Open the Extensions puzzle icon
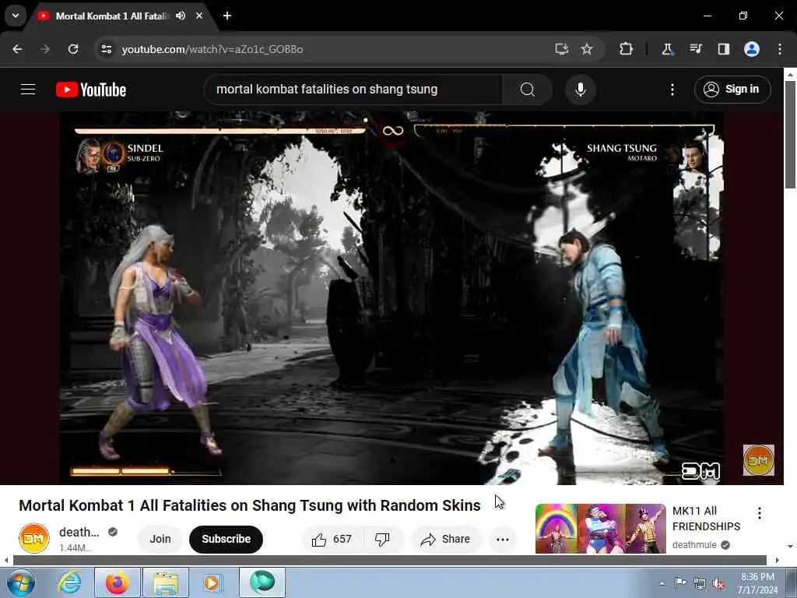 click(627, 49)
